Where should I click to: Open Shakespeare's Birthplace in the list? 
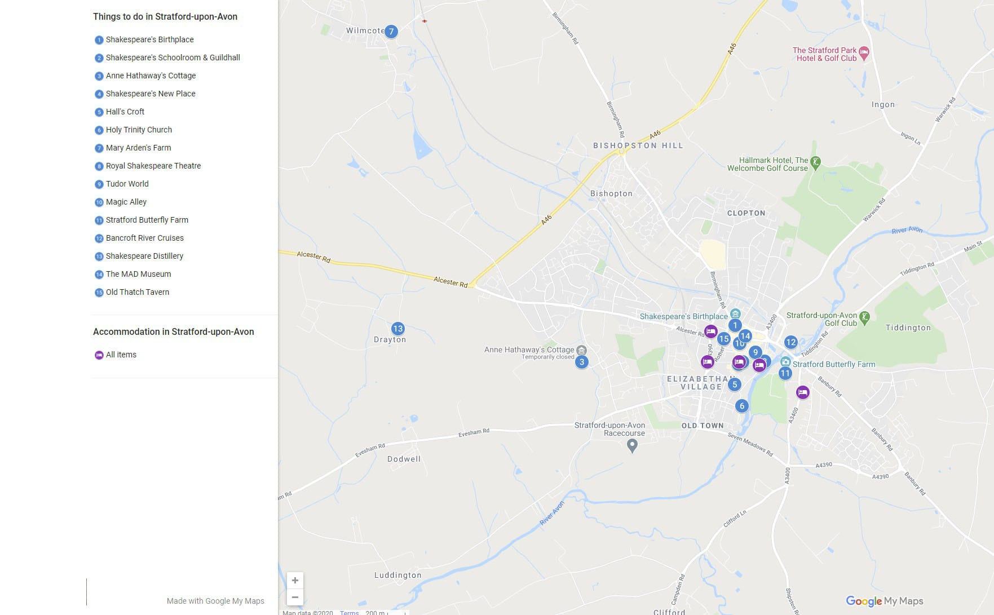pos(149,39)
